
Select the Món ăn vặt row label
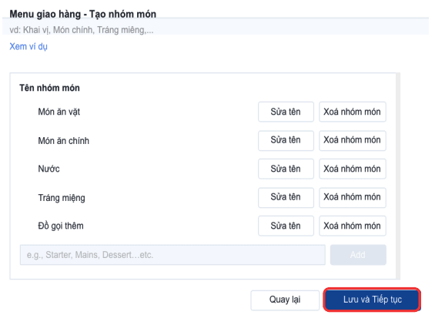[x=59, y=112]
